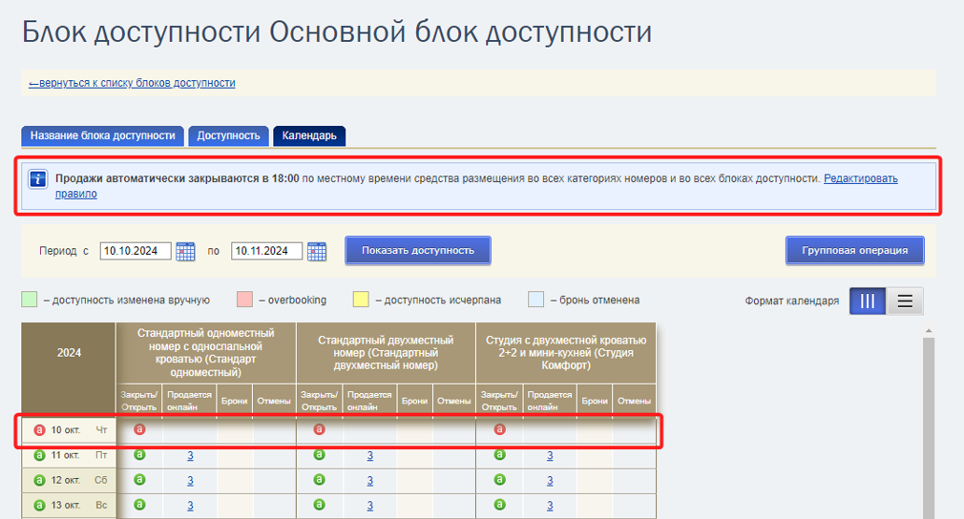Toggle double room open/close icon for 11 окт.

(x=319, y=454)
